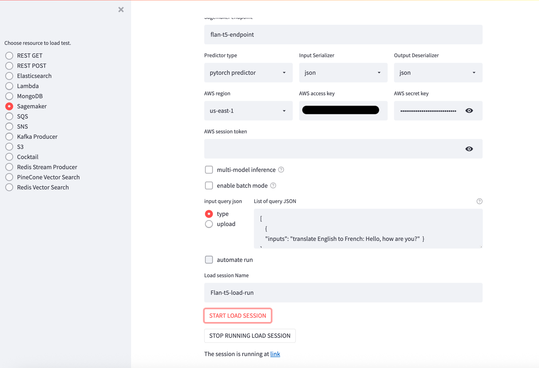
Task: Enable batch mode
Action: point(209,185)
